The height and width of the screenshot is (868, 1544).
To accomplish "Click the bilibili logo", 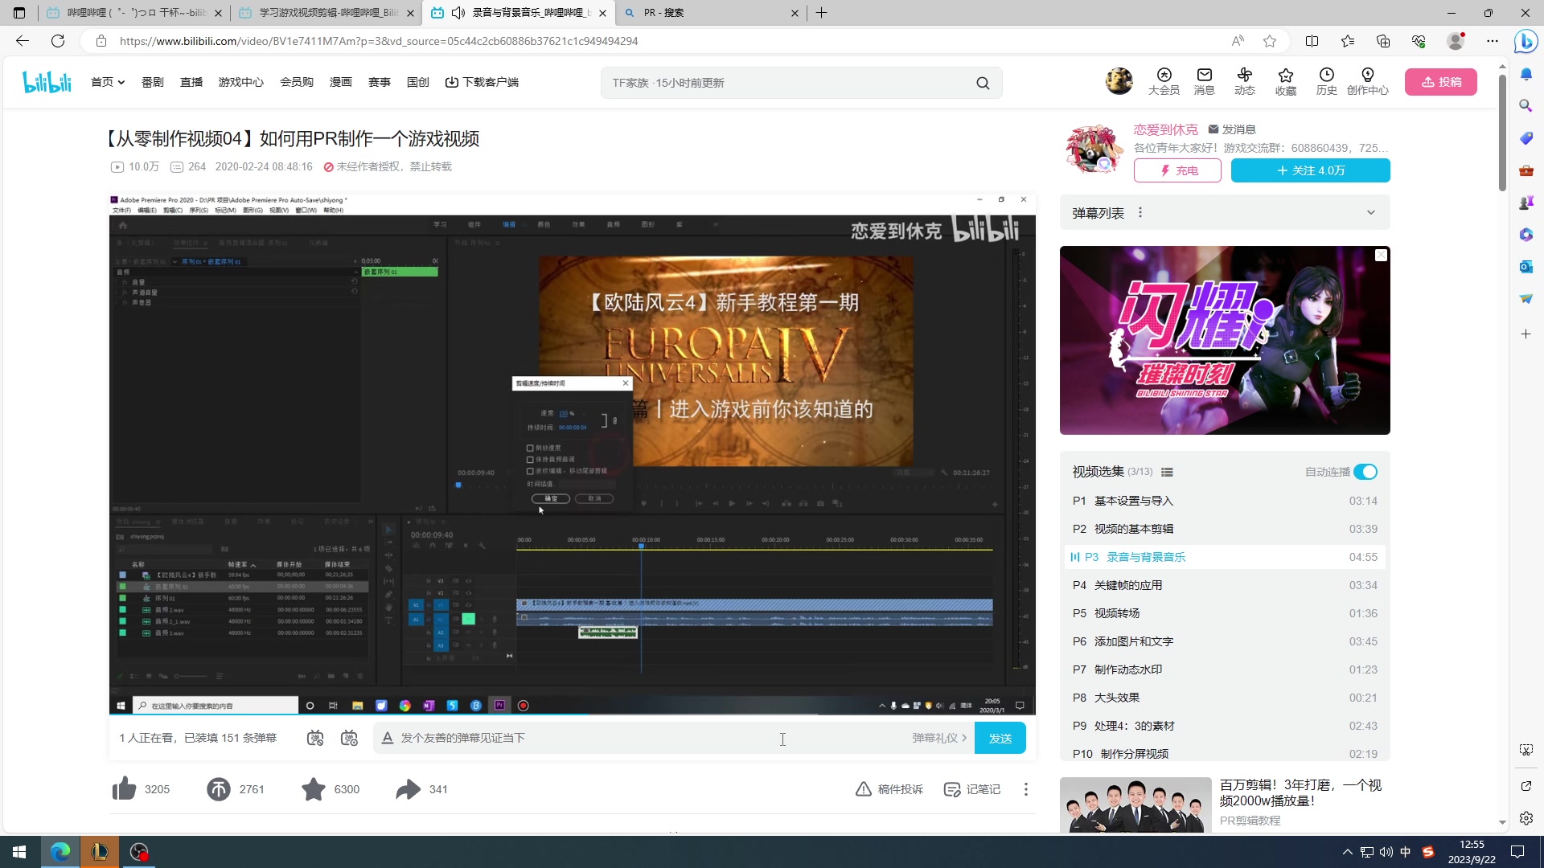I will [47, 82].
